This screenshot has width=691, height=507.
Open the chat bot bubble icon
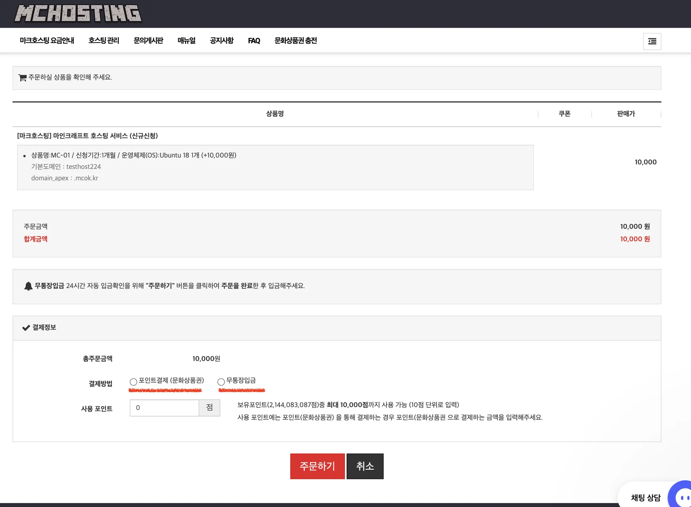point(682,497)
